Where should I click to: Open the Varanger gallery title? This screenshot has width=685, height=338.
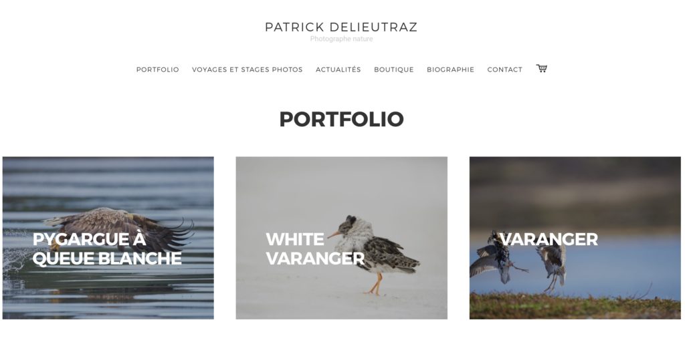549,239
